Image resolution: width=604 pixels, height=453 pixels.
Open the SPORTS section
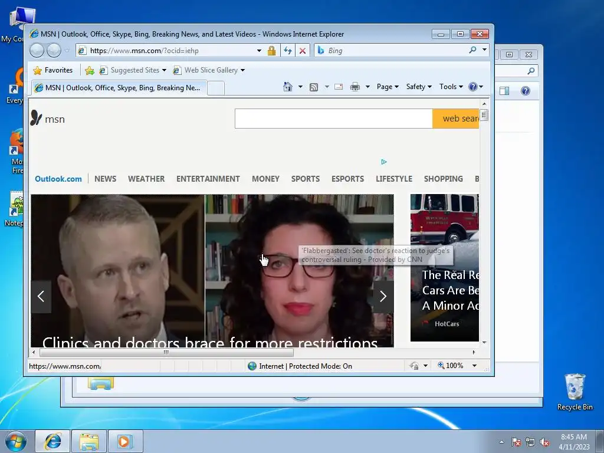point(306,179)
